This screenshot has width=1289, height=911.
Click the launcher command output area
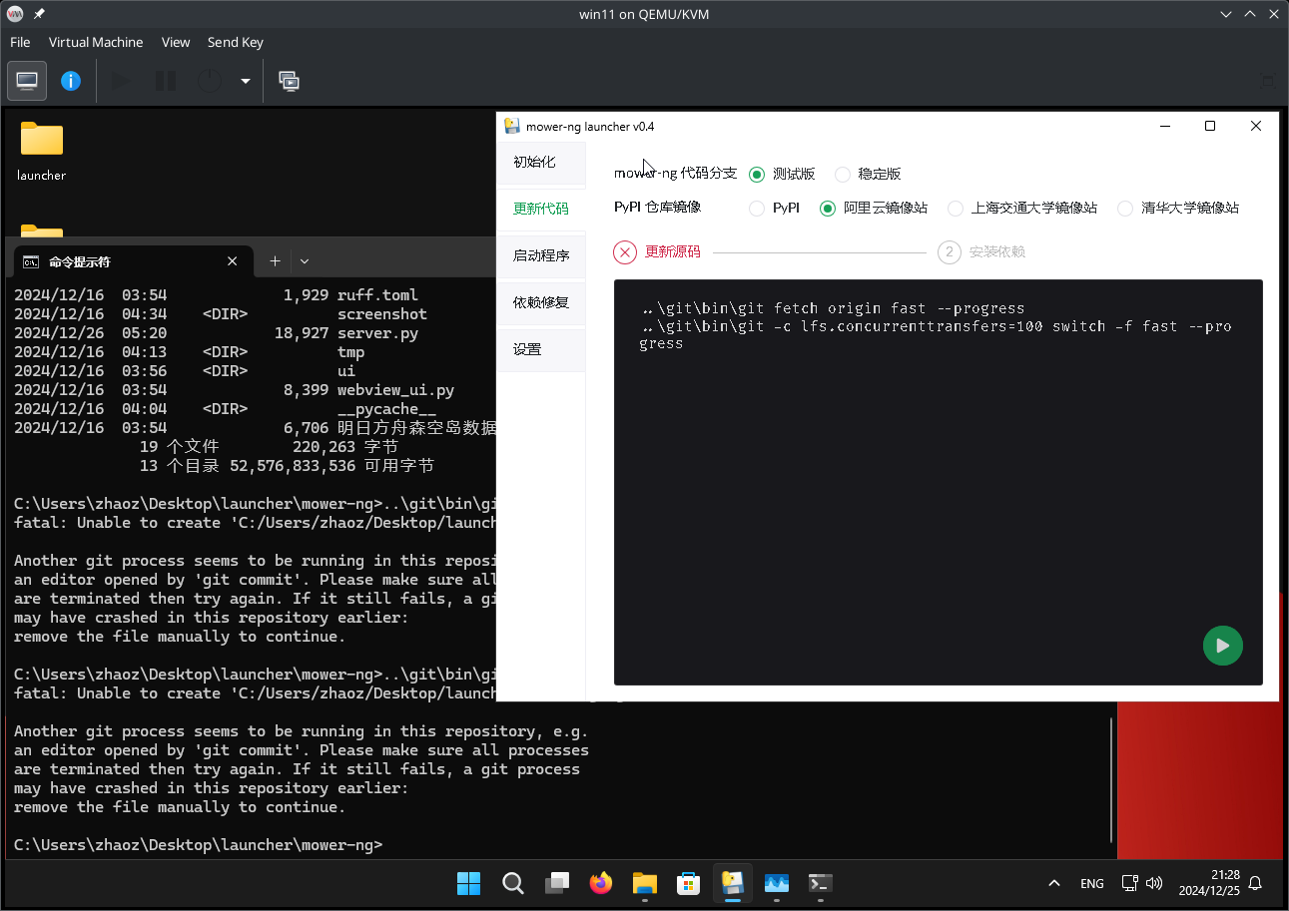938,482
